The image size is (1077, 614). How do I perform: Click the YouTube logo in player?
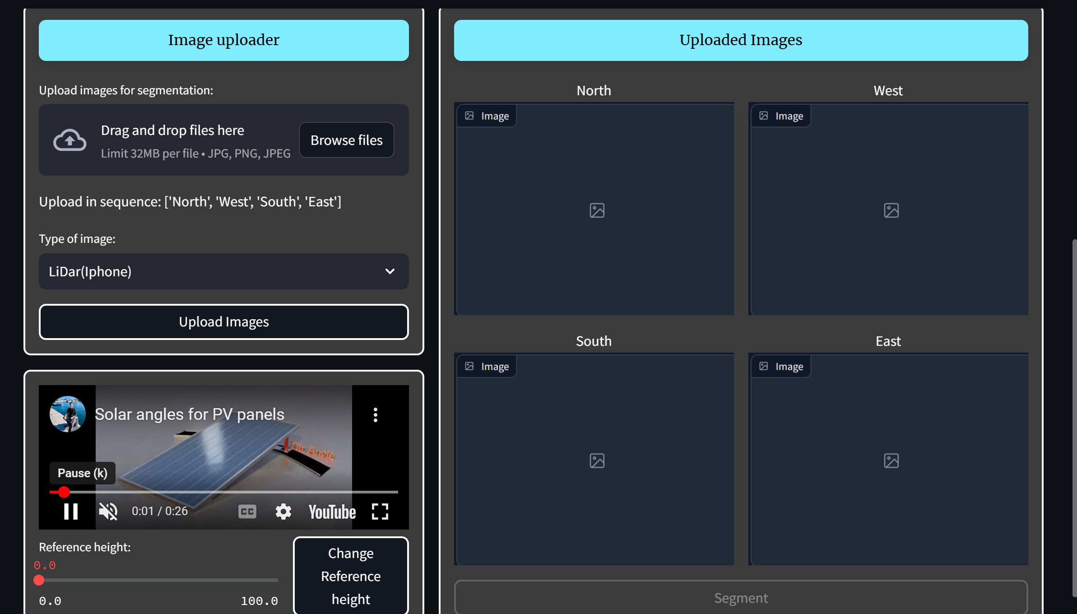coord(332,512)
